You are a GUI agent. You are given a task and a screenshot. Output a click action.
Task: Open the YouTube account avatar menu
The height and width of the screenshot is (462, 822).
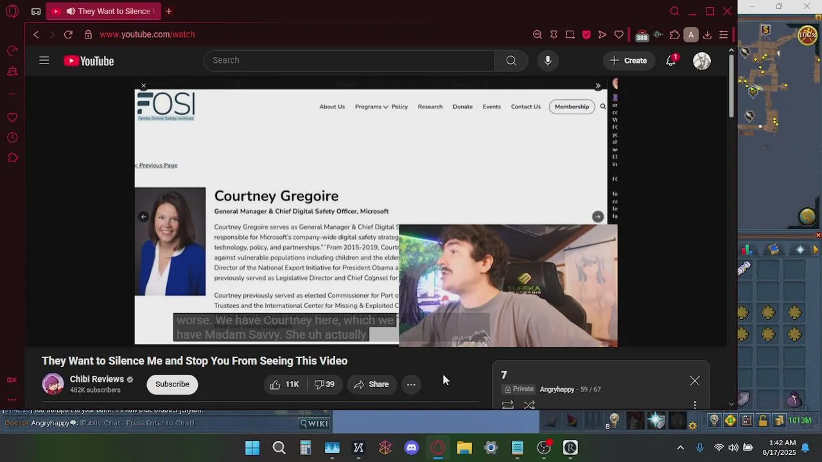coord(702,61)
